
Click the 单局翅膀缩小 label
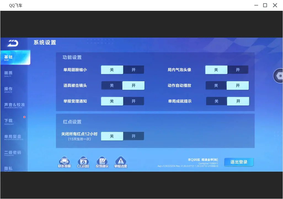[x=75, y=70]
